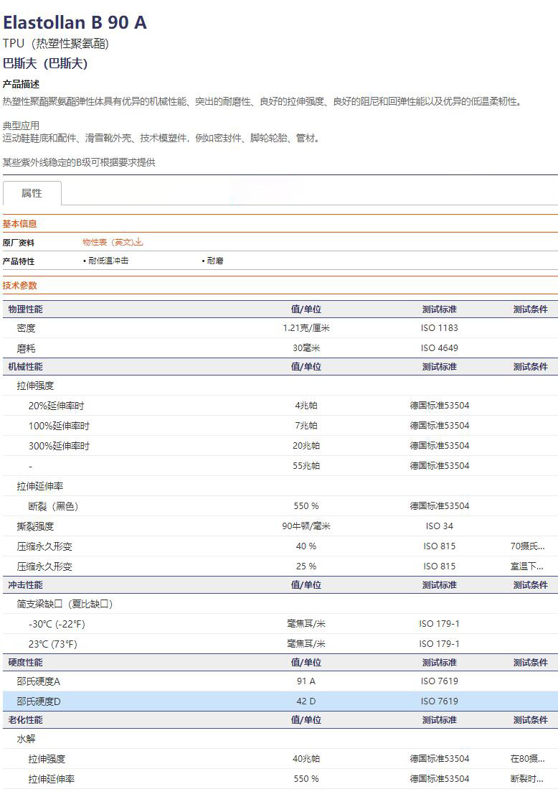
Task: Click the ISO 4649 test standard
Action: click(439, 348)
